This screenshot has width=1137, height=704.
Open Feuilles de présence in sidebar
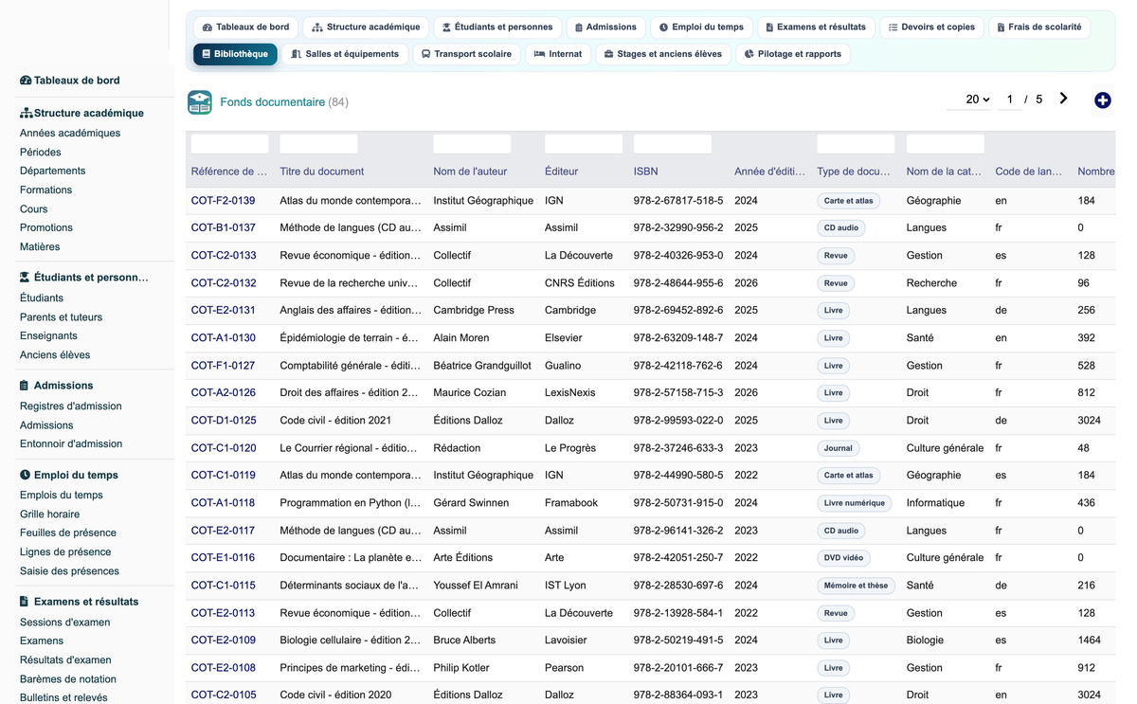pos(68,533)
